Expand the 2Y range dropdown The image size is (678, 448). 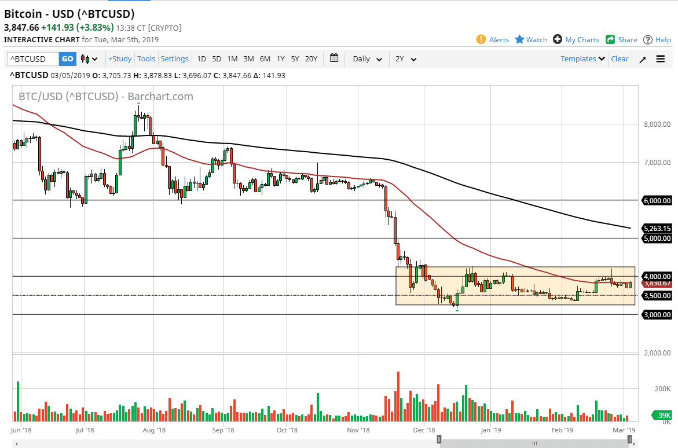click(405, 58)
